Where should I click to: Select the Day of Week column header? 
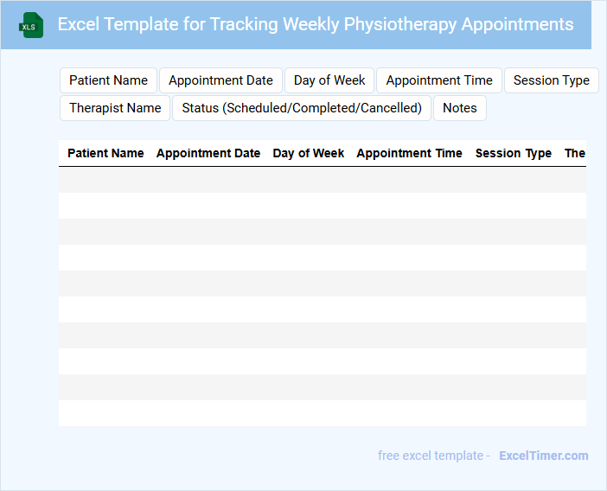pos(308,153)
